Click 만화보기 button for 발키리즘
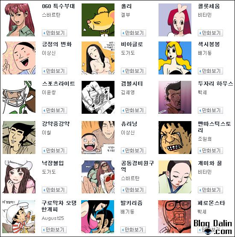 [x=133, y=230]
